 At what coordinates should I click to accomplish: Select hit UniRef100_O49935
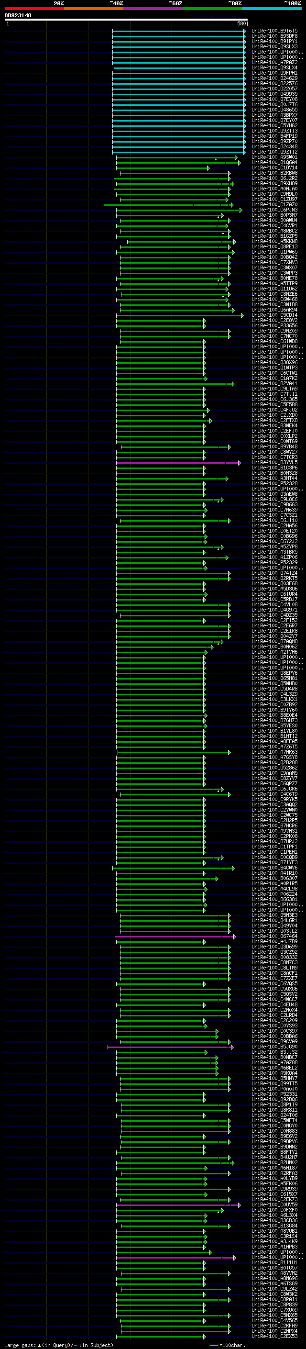274,94
